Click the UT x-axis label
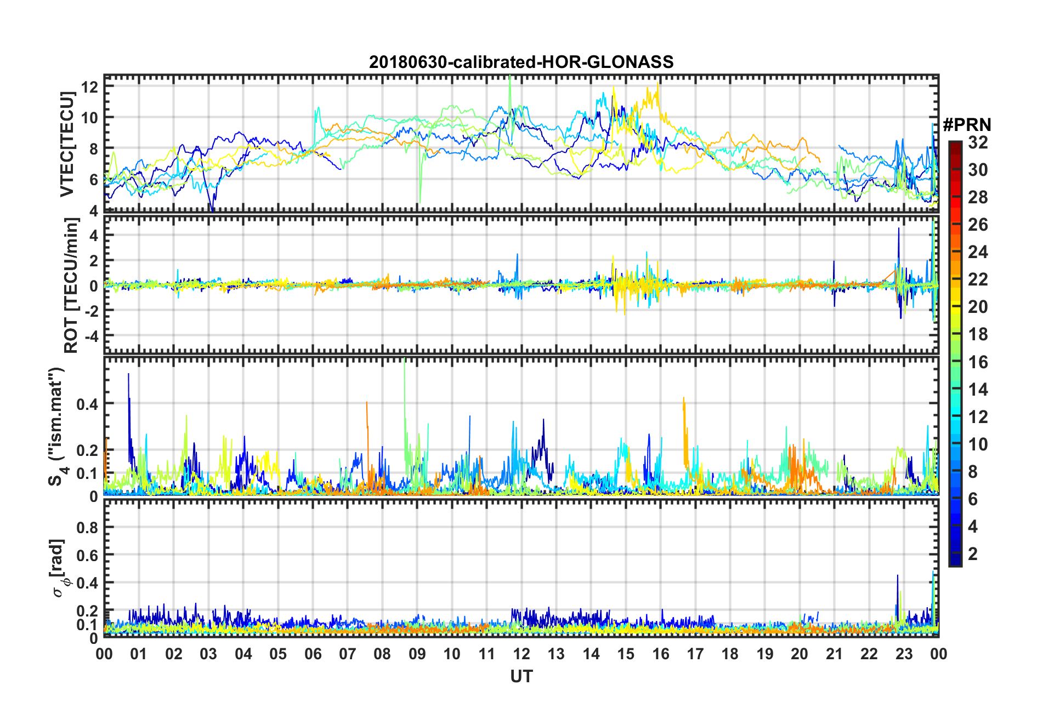Viewport: 1043px width, 708px height. coord(521,677)
